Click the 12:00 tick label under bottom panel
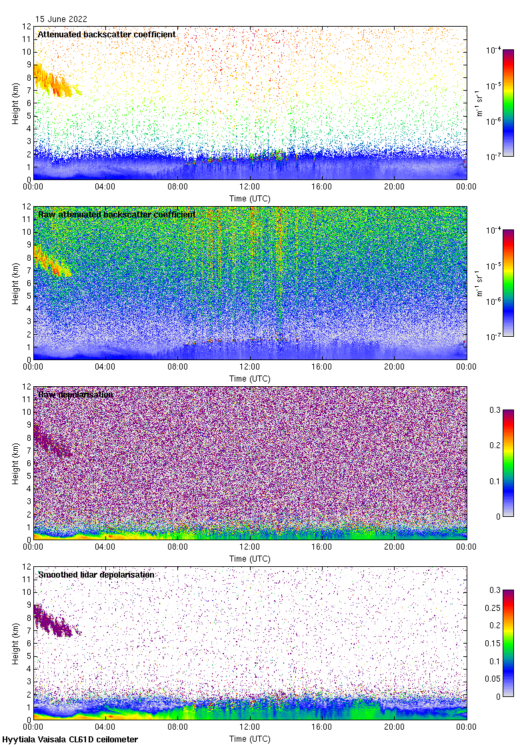This screenshot has width=520, height=747. (x=250, y=727)
